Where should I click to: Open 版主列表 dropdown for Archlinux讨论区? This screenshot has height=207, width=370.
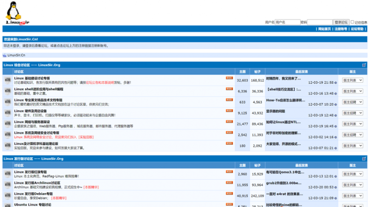(x=352, y=185)
